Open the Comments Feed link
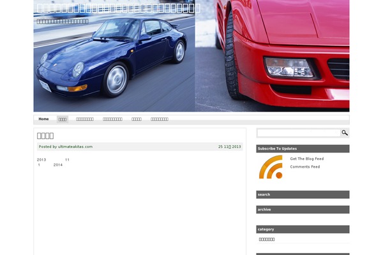The image size is (383, 255). 305,166
